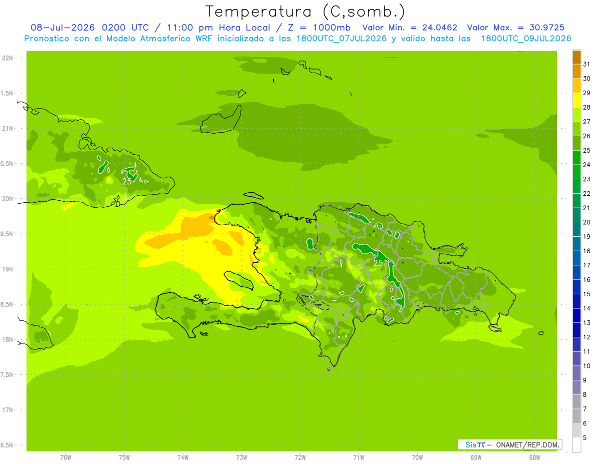
Task: Click the legend swatch between 26 and 27
Action: point(576,129)
